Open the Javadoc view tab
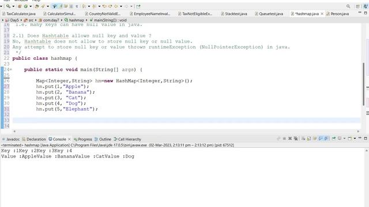The image size is (369, 207). (x=11, y=139)
